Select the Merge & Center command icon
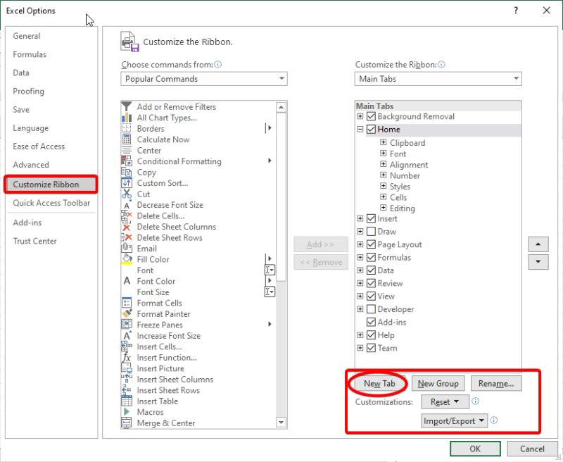The image size is (563, 462). [127, 423]
